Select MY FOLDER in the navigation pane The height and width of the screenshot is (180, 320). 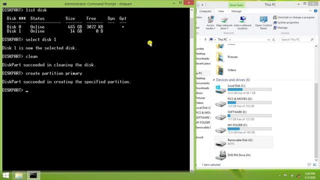click(203, 122)
